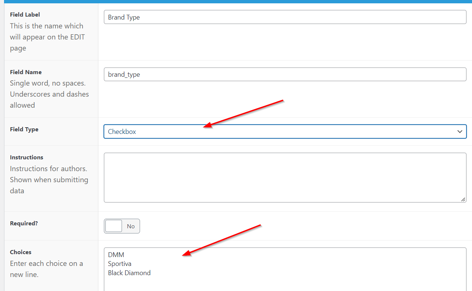
Task: Click the chevron arrow on Field Type select
Action: click(x=459, y=132)
